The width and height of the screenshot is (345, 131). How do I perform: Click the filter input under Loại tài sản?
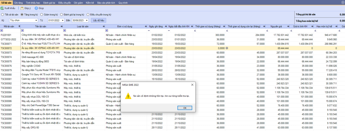click(x=85, y=31)
